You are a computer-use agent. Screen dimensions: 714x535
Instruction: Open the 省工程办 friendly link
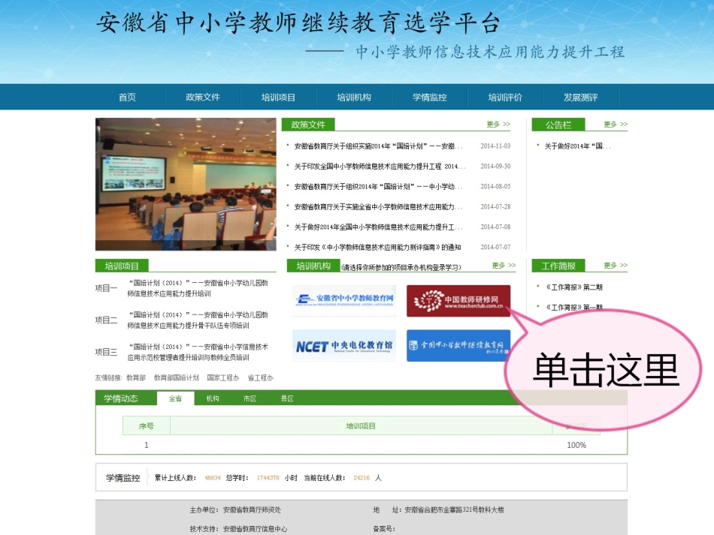click(x=261, y=377)
